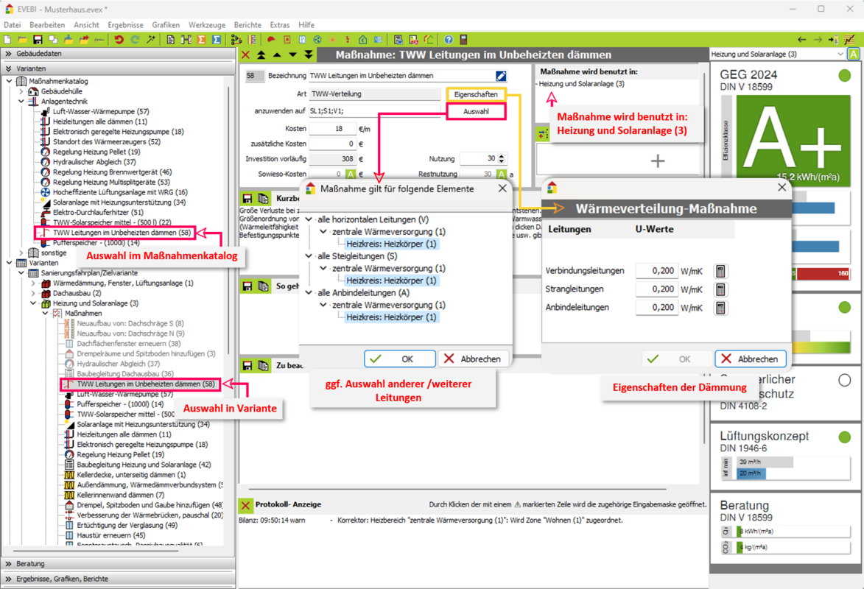Click the blue sigma toolbar icon
Image resolution: width=864 pixels, height=589 pixels.
coord(217,40)
